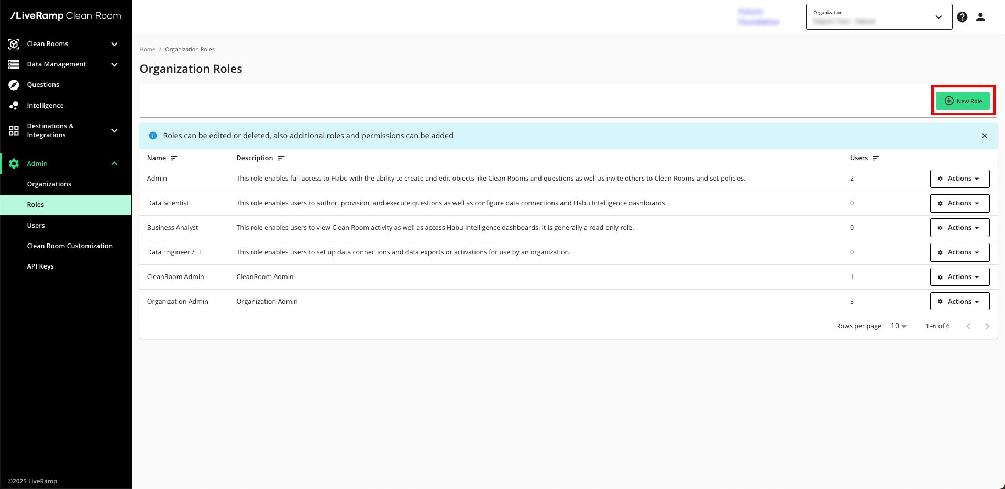This screenshot has height=489, width=1005.
Task: Select the CleanRoom Admin role name
Action: point(175,277)
